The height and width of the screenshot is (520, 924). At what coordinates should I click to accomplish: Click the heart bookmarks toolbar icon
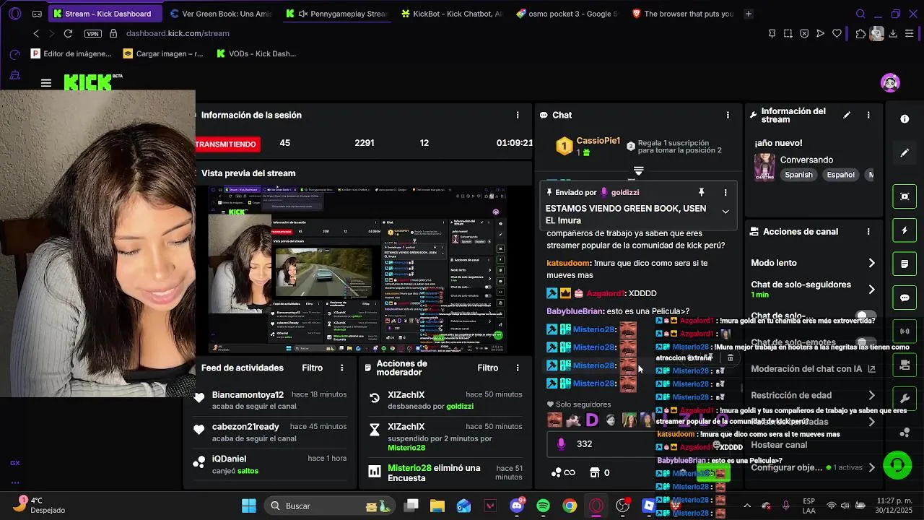pyautogui.click(x=837, y=33)
